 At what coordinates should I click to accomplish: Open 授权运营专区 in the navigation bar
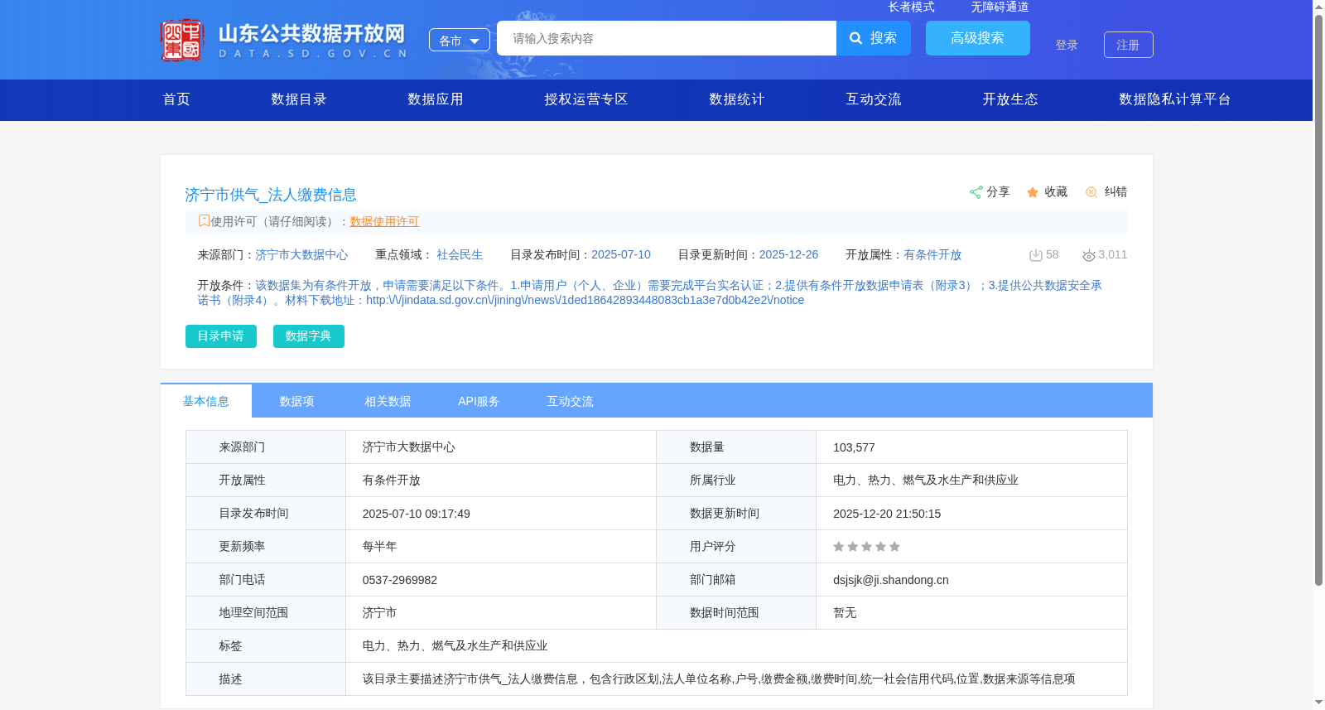click(586, 99)
